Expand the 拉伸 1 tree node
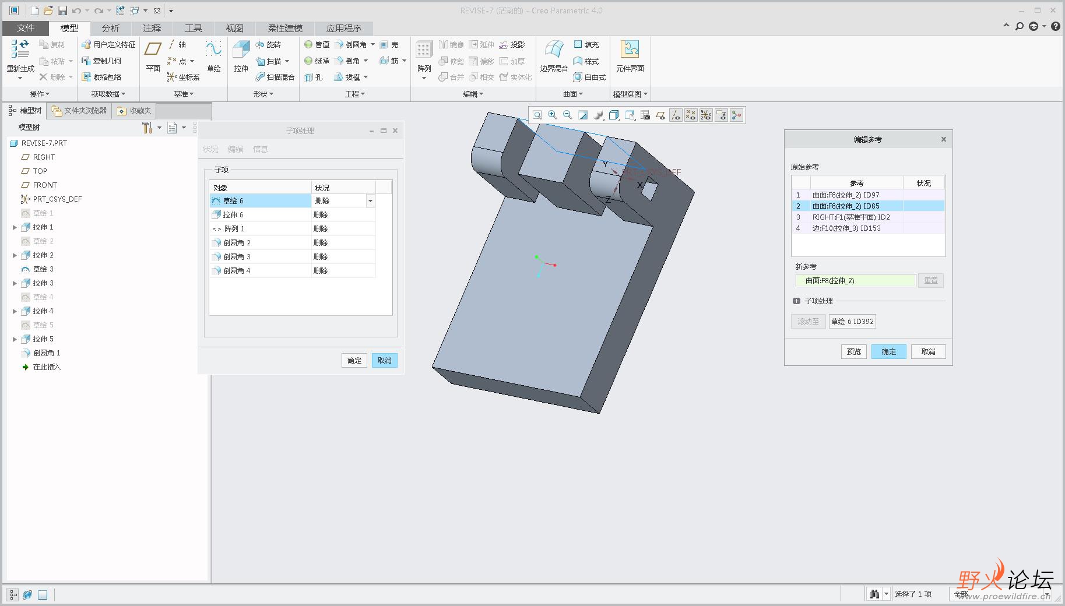The width and height of the screenshot is (1065, 606). (15, 227)
